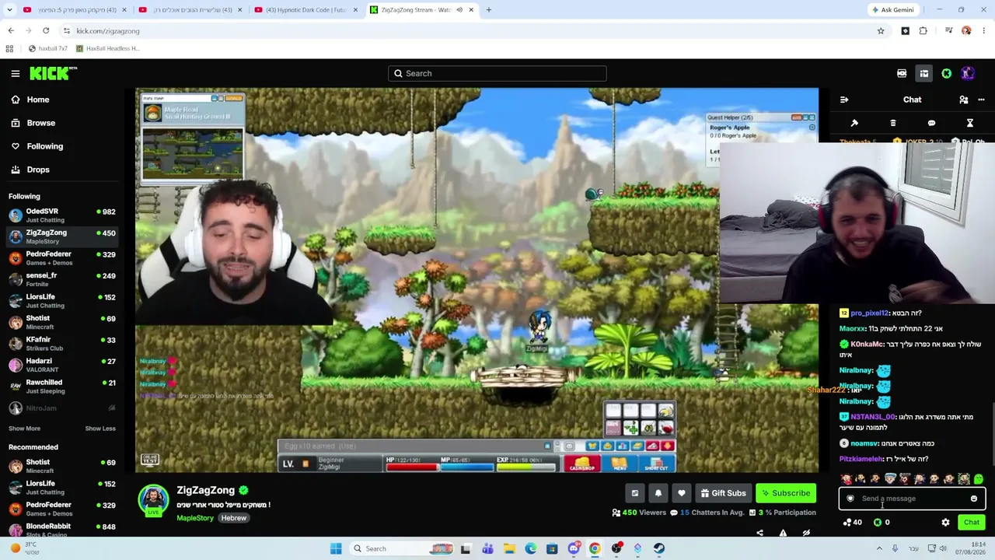
Task: Open the speech bubble chat mode icon
Action: (x=931, y=123)
